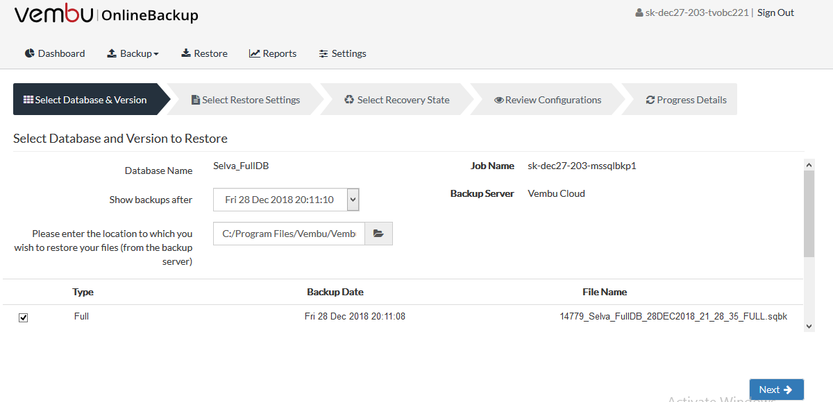Open the Reports menu item
The image size is (833, 402).
click(273, 53)
